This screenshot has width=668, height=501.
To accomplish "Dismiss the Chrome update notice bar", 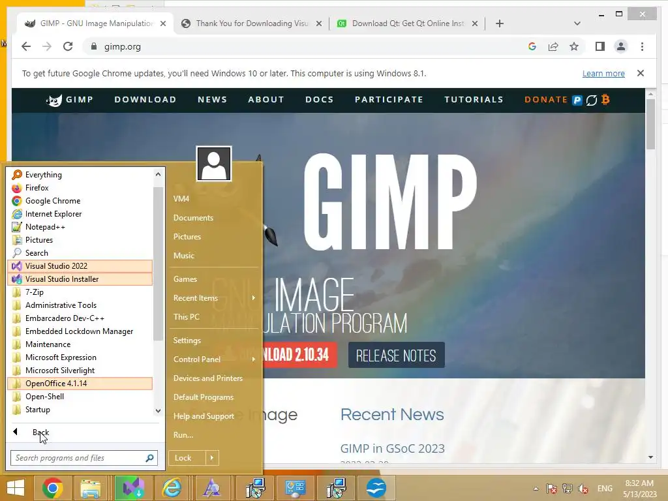I will click(641, 73).
